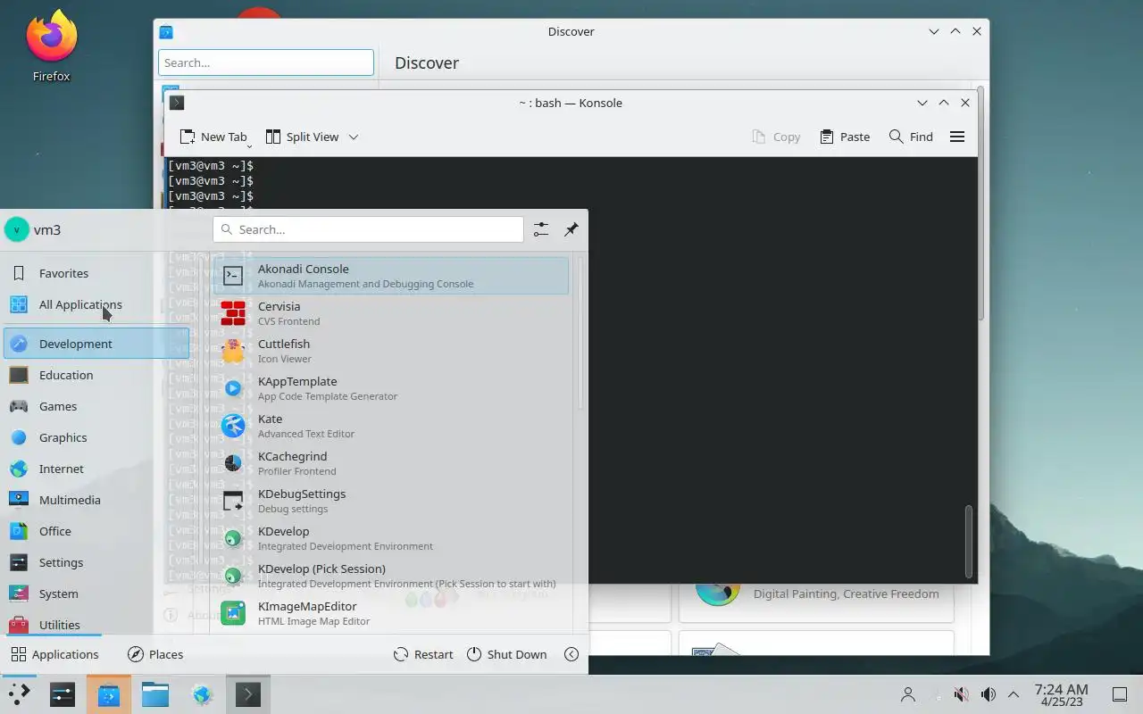This screenshot has height=714, width=1143.
Task: Click Find in the Konsole toolbar
Action: [911, 137]
